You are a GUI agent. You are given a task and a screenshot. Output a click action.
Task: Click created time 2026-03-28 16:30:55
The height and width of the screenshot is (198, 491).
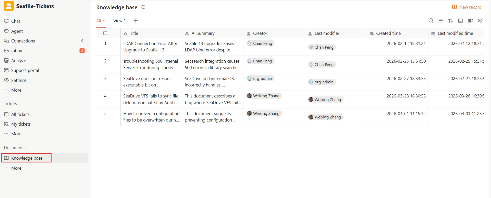pyautogui.click(x=406, y=96)
